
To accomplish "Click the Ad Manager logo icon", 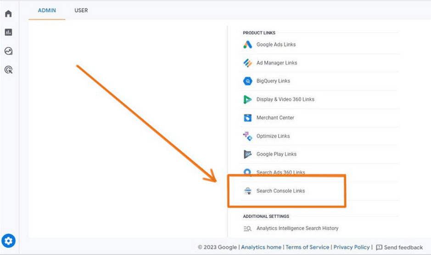I will tap(247, 63).
